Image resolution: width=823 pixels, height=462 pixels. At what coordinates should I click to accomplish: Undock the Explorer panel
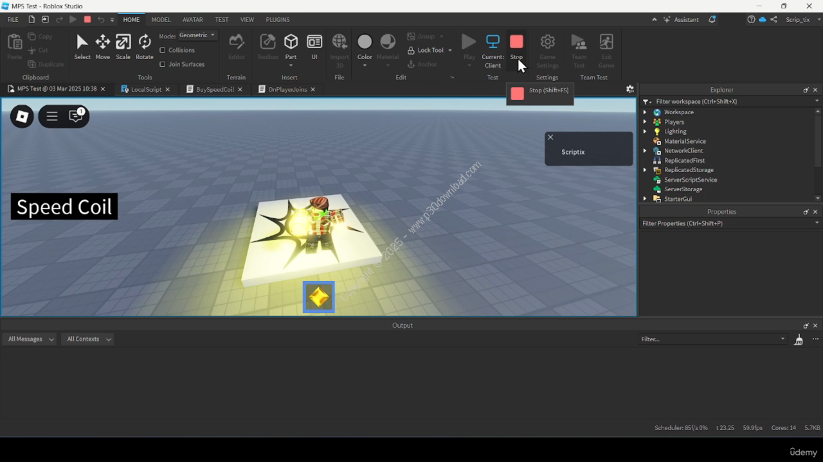coord(806,90)
